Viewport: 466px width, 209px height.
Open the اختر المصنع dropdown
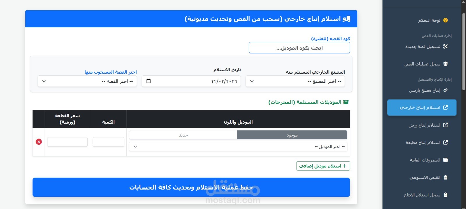pos(295,81)
